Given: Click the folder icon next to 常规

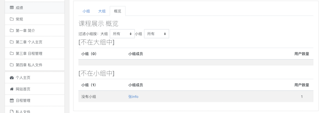Looking at the screenshot, I should [x=12, y=19].
